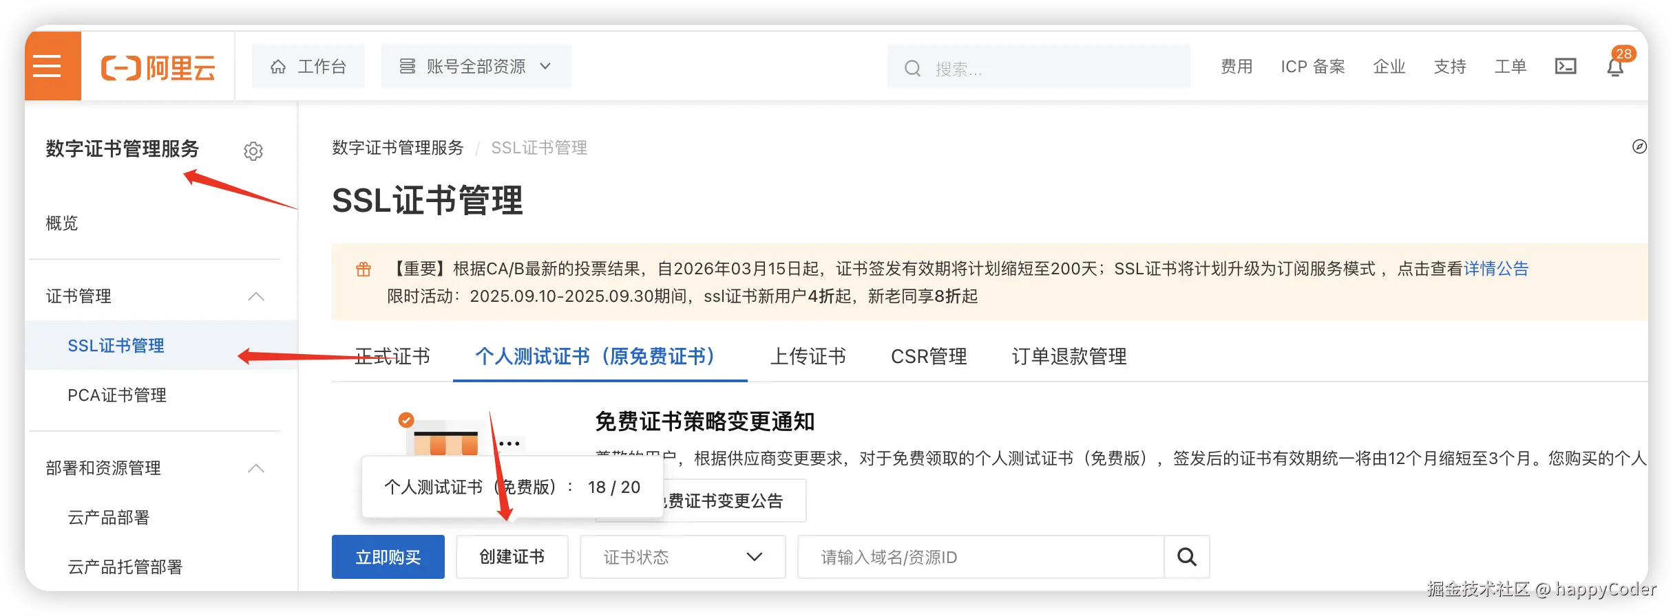Open the 费用 menu
This screenshot has width=1673, height=616.
[x=1237, y=67]
